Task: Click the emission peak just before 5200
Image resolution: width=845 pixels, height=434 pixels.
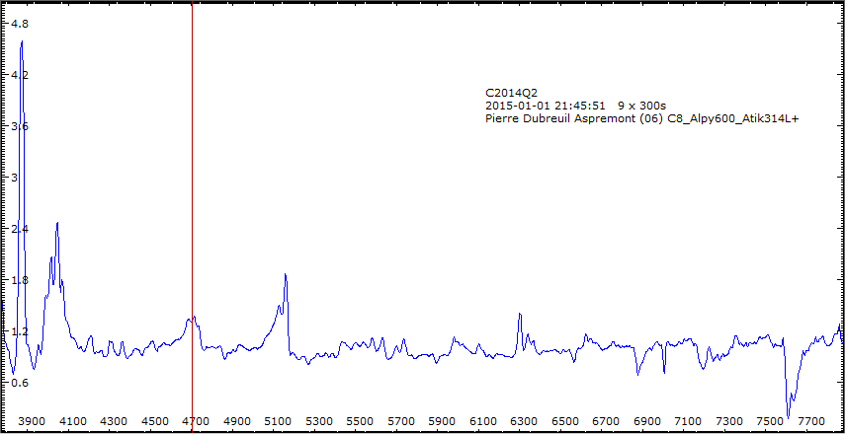Action: pyautogui.click(x=286, y=276)
